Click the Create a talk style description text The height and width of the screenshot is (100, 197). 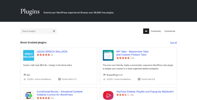(48, 65)
